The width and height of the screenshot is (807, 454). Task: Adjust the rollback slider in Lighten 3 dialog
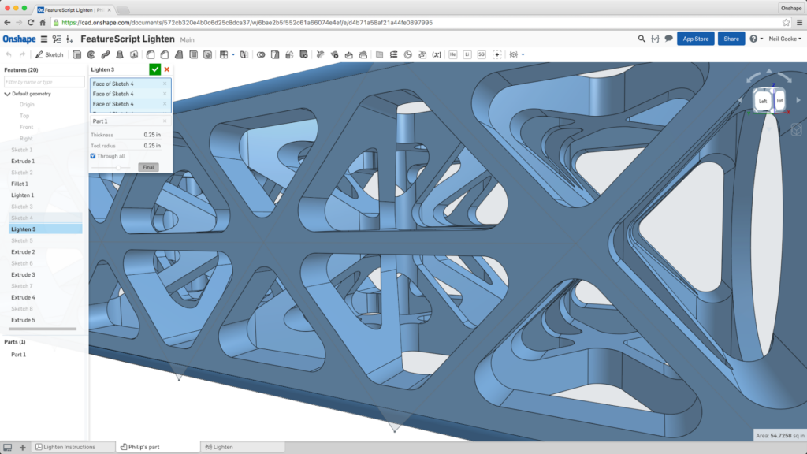(118, 167)
